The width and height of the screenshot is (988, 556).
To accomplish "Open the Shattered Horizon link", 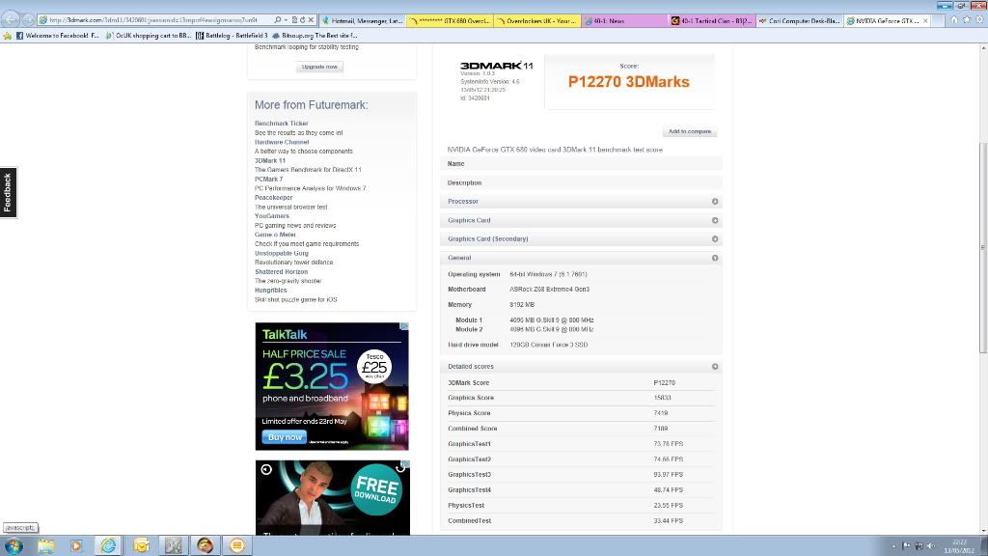I will tap(281, 271).
